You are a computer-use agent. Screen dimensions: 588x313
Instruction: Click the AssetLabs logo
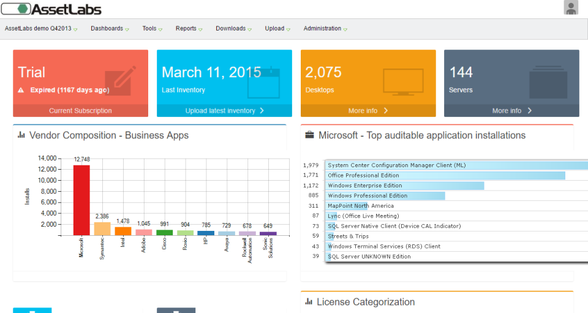click(52, 9)
